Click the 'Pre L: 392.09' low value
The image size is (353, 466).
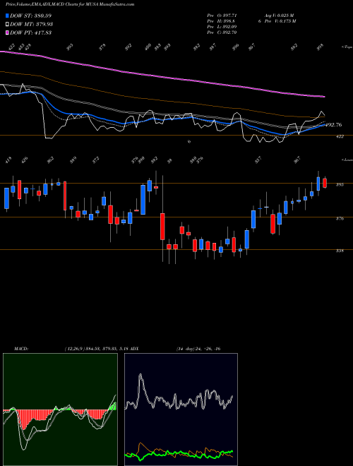pyautogui.click(x=222, y=26)
